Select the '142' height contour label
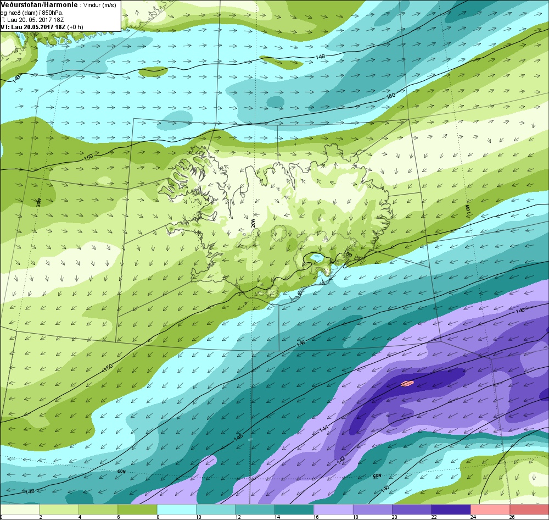Screen dimensions: 549x520 pos(341,461)
